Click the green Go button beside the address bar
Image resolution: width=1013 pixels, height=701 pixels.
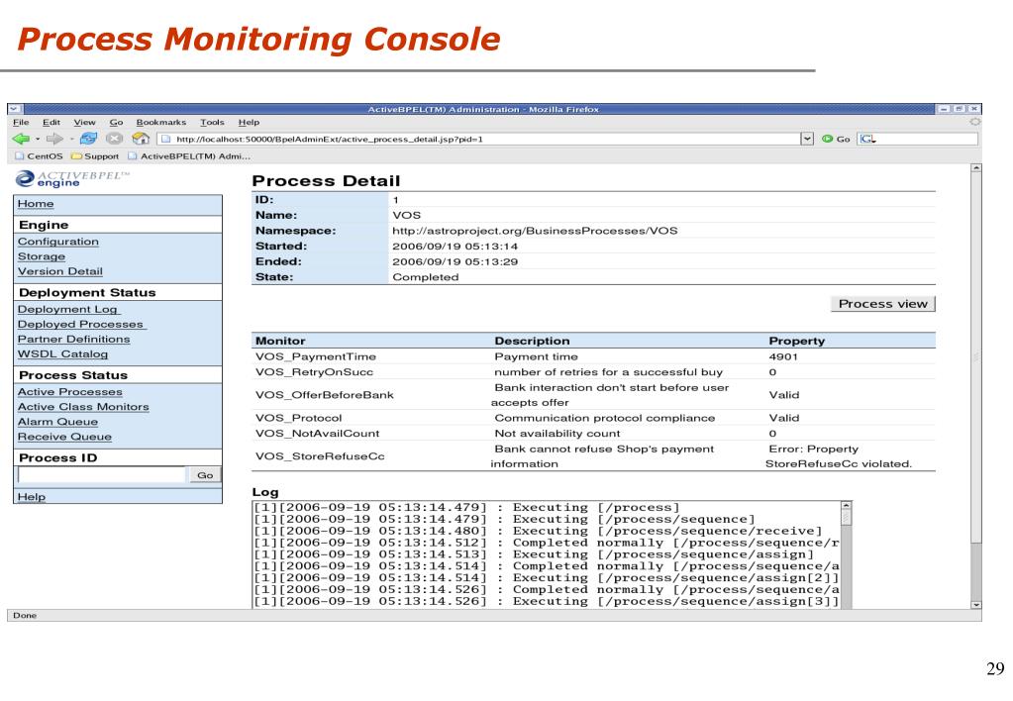pyautogui.click(x=836, y=139)
